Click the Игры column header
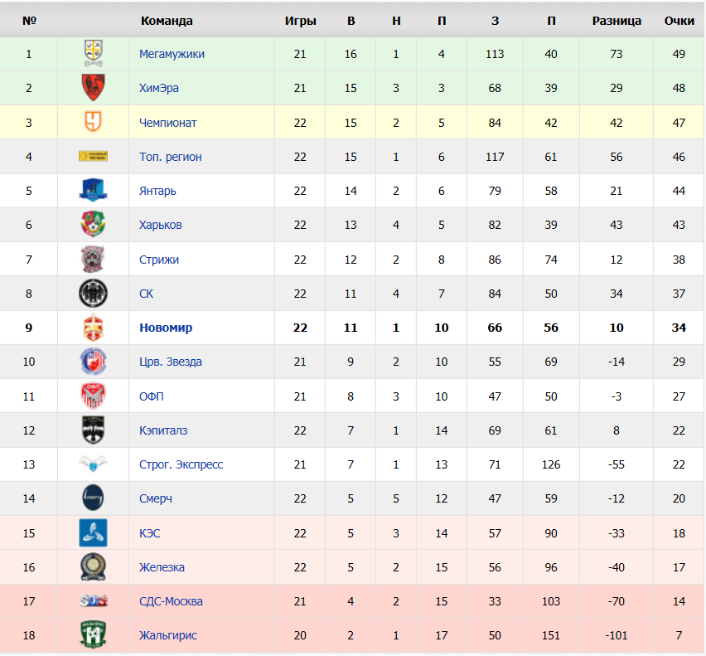 (x=300, y=21)
